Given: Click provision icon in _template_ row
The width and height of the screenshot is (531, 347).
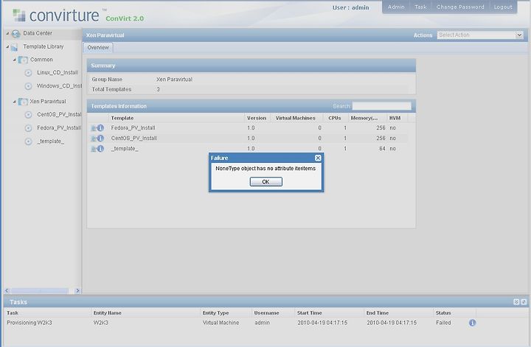Looking at the screenshot, I should pos(94,149).
